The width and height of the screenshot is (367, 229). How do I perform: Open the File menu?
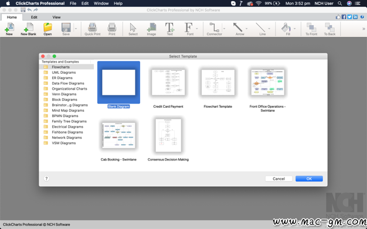tap(73, 4)
